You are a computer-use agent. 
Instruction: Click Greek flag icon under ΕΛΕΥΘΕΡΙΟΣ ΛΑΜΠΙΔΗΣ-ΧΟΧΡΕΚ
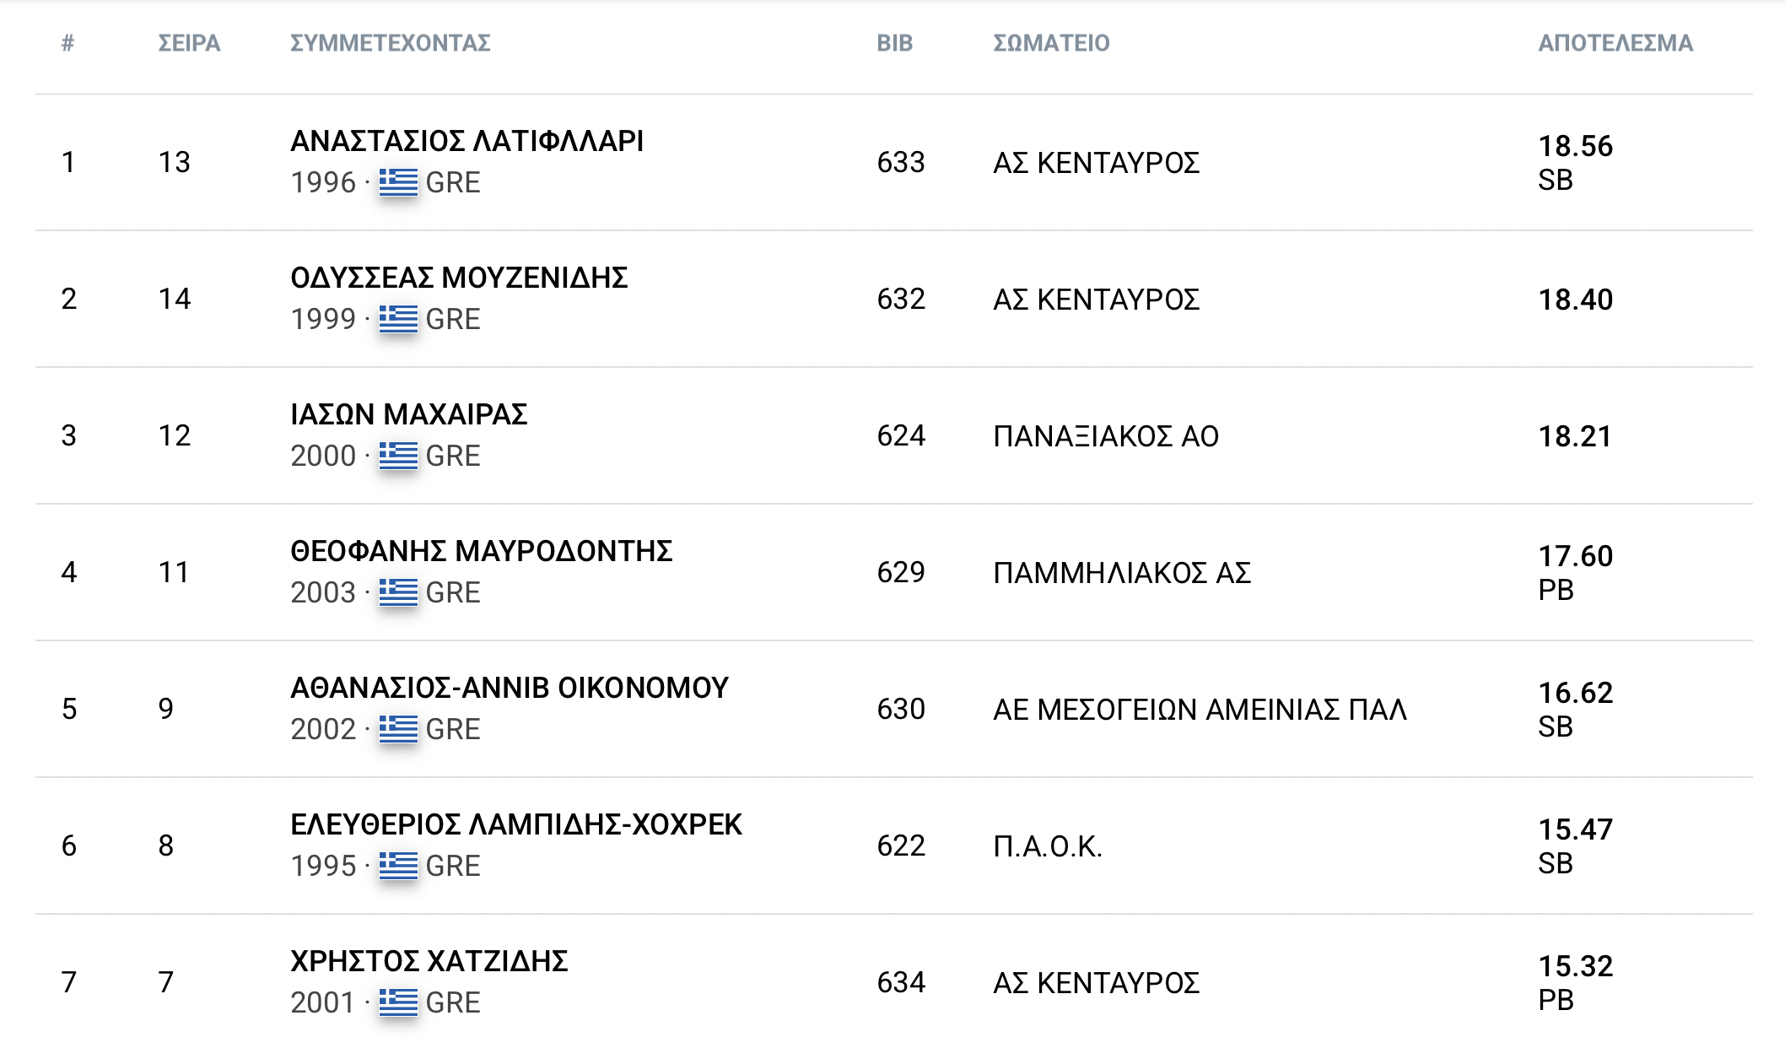398,865
